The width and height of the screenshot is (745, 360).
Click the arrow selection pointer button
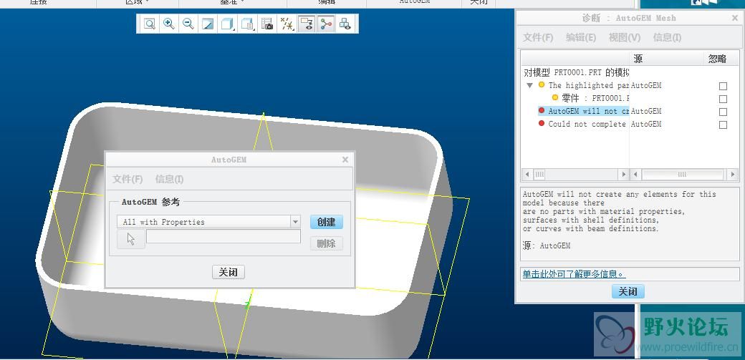point(130,239)
